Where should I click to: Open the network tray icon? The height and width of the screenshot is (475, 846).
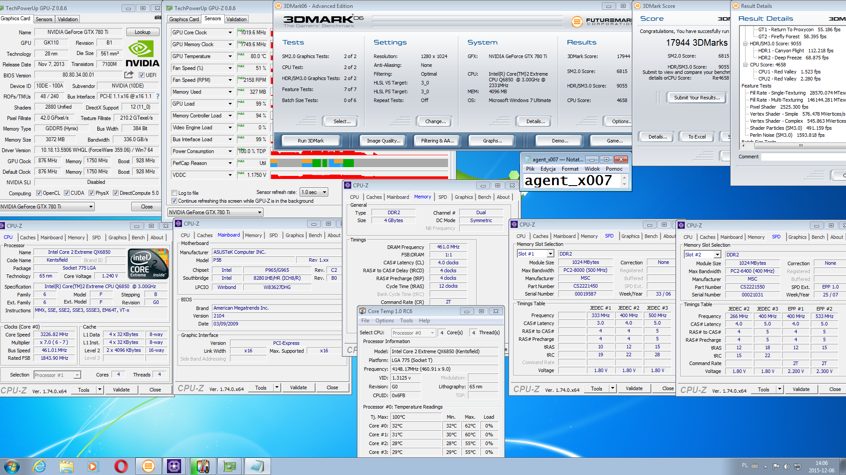point(798,466)
